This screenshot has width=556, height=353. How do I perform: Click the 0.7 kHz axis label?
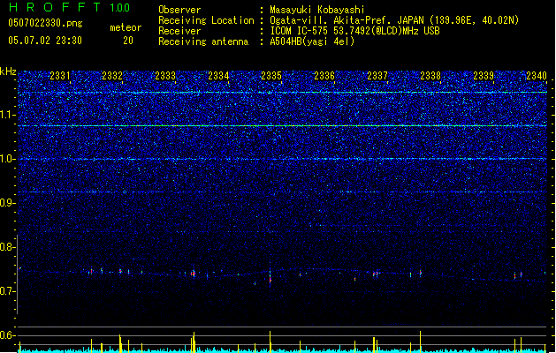click(8, 291)
